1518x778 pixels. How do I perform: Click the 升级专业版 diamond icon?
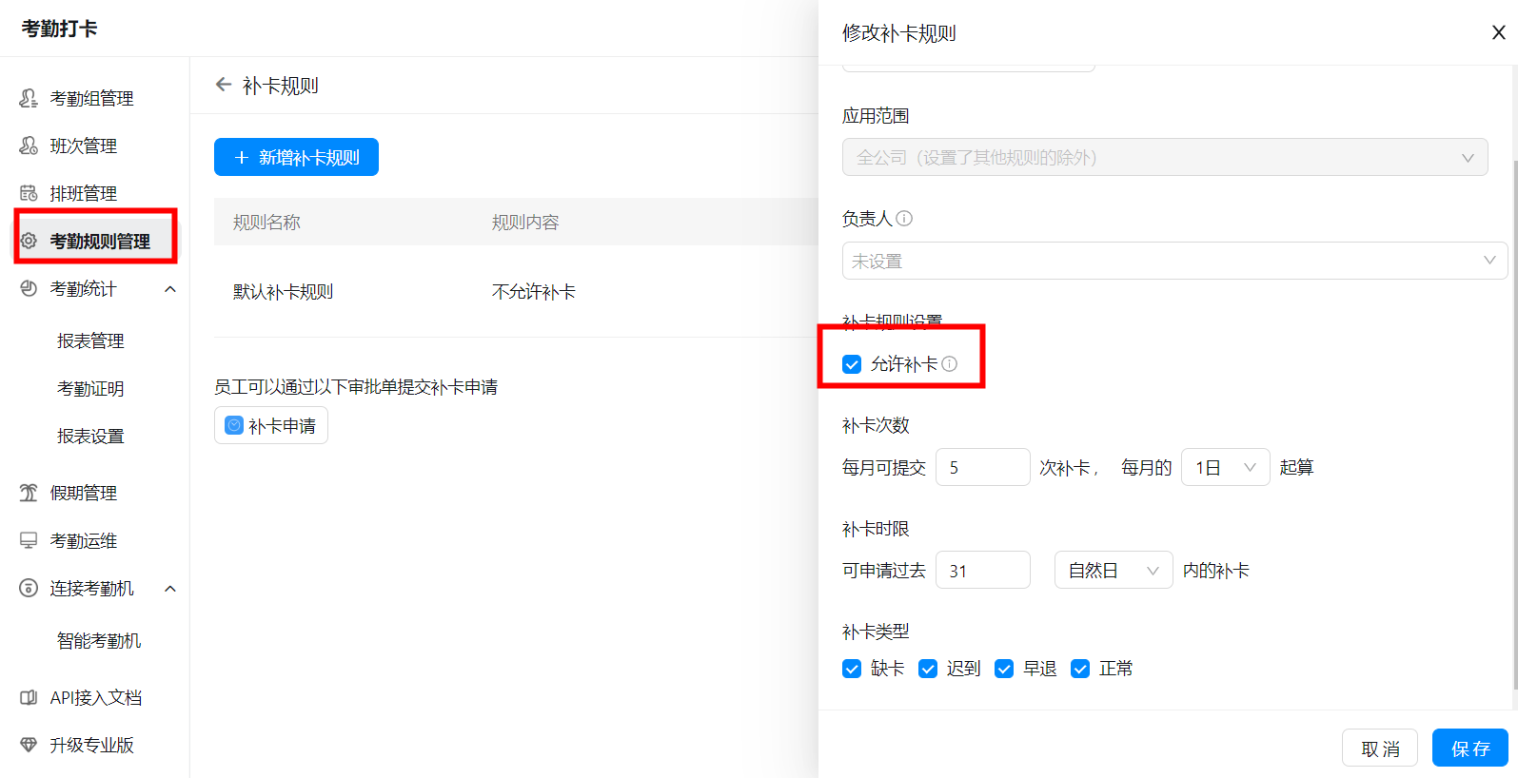(29, 745)
